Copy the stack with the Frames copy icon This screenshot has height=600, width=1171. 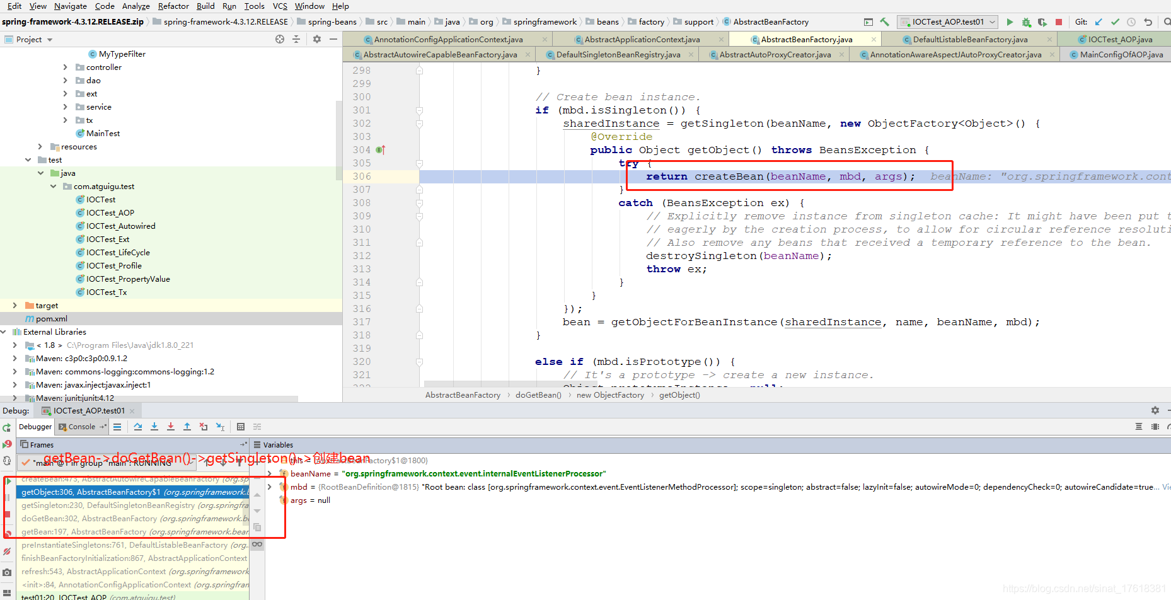pos(257,527)
